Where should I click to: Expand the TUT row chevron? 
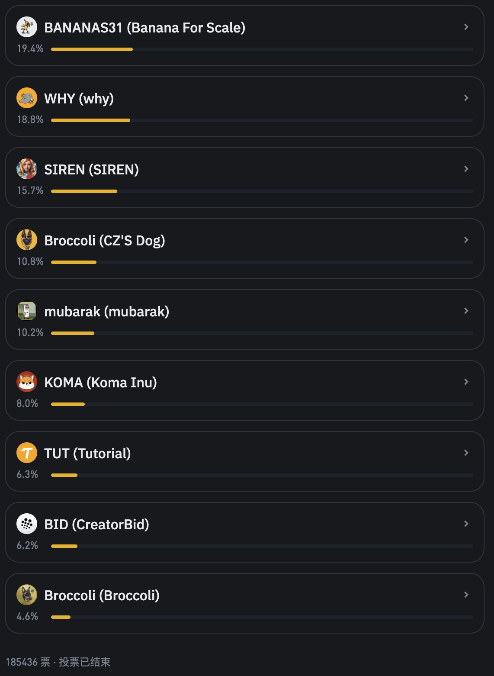[466, 453]
